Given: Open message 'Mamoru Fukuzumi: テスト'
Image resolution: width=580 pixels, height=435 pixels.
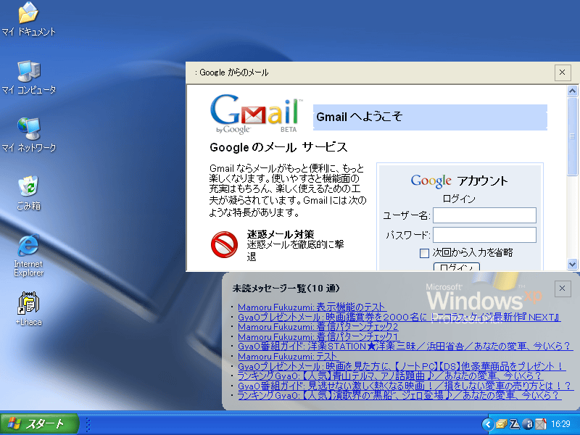Looking at the screenshot, I should (x=288, y=356).
